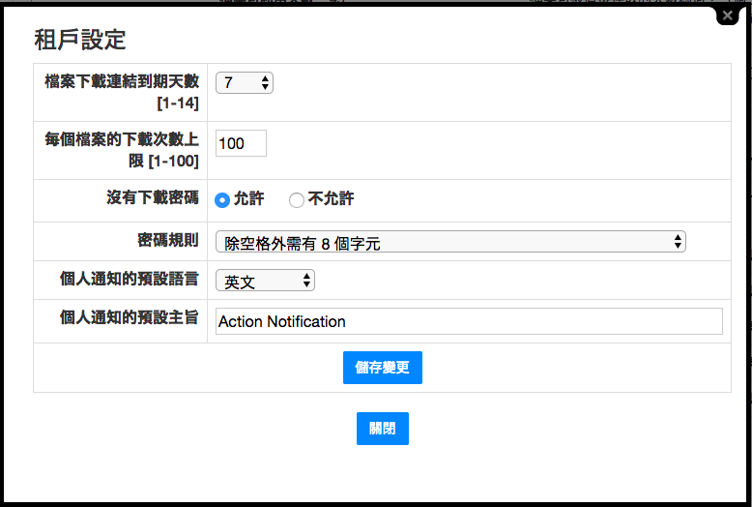This screenshot has width=752, height=507.
Task: Open the 檔案下載連結到期天數 dropdown showing 7
Action: [x=245, y=82]
